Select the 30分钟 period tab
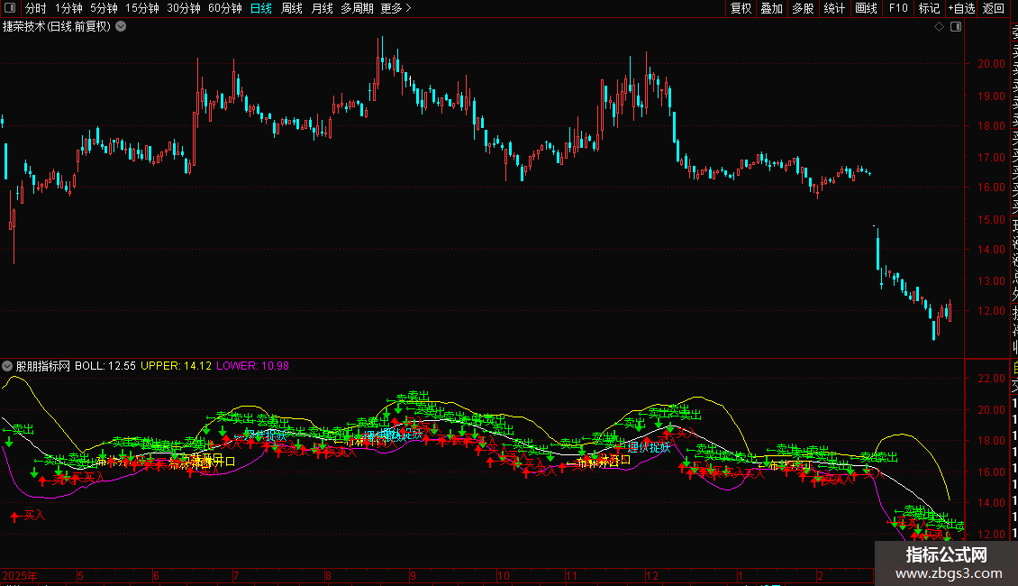Screen dimensions: 1018x586 pyautogui.click(x=184, y=8)
